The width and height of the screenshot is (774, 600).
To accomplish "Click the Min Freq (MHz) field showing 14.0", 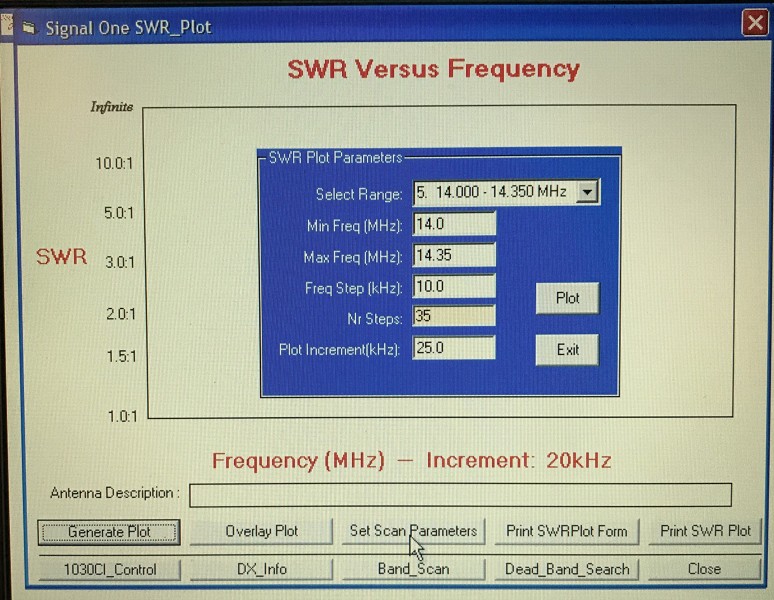I will (454, 224).
